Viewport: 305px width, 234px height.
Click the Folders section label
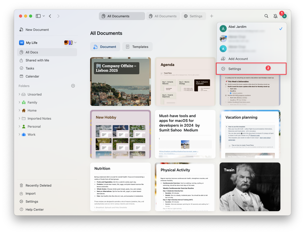(24, 86)
